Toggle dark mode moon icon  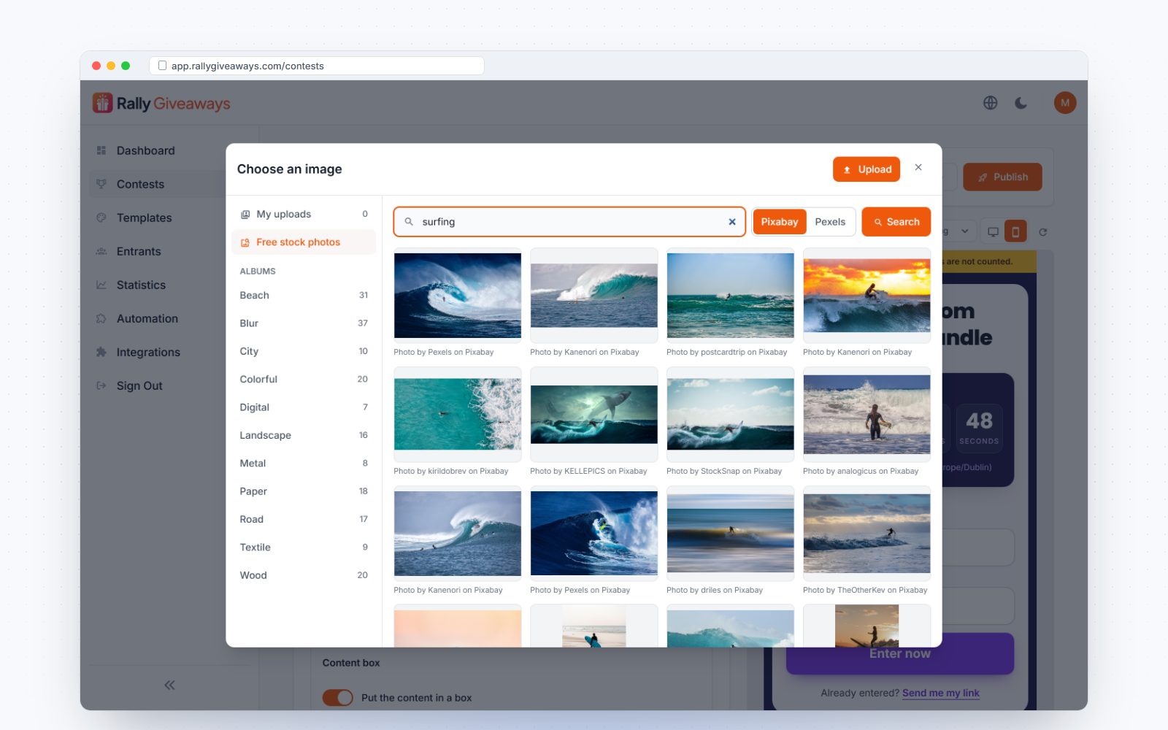click(1021, 103)
